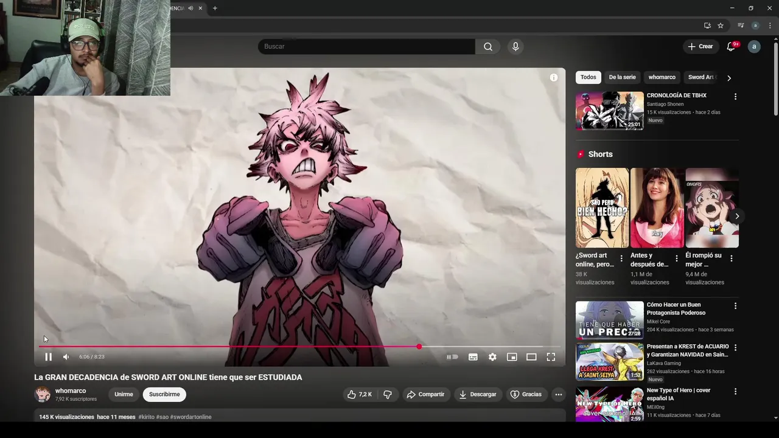Close the current browser tab

(x=200, y=8)
